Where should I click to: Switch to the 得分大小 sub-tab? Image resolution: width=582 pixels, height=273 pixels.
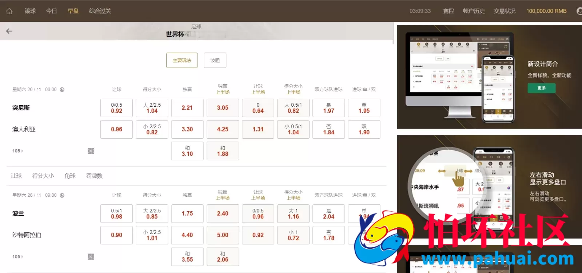coord(43,176)
